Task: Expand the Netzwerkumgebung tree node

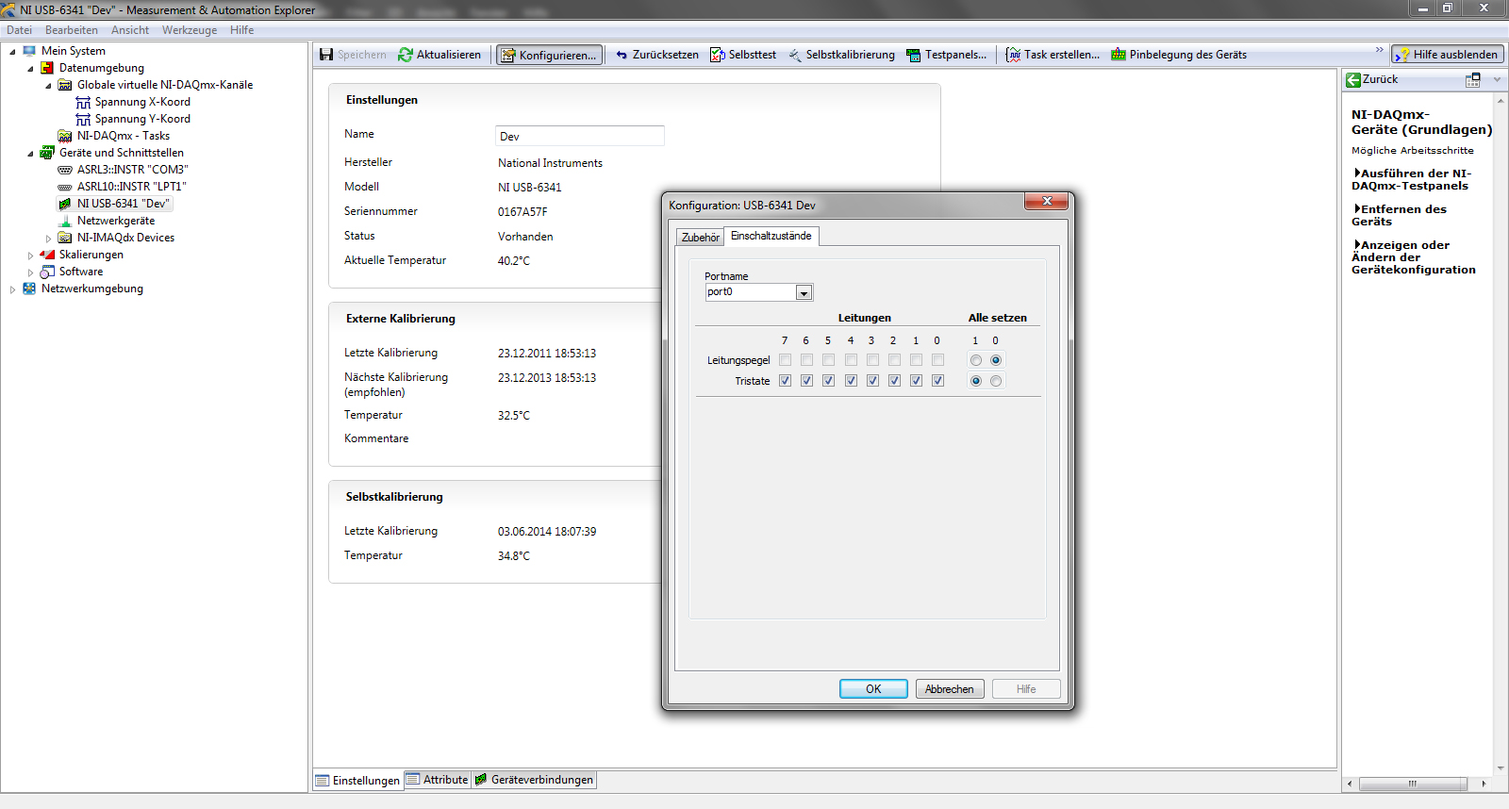Action: pyautogui.click(x=12, y=289)
